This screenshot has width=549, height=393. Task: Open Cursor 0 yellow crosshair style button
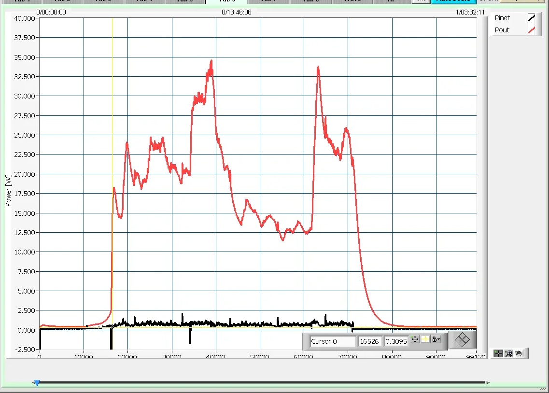(425, 339)
